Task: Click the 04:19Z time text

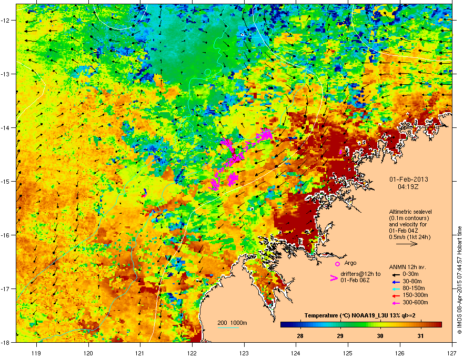Action: click(x=408, y=187)
